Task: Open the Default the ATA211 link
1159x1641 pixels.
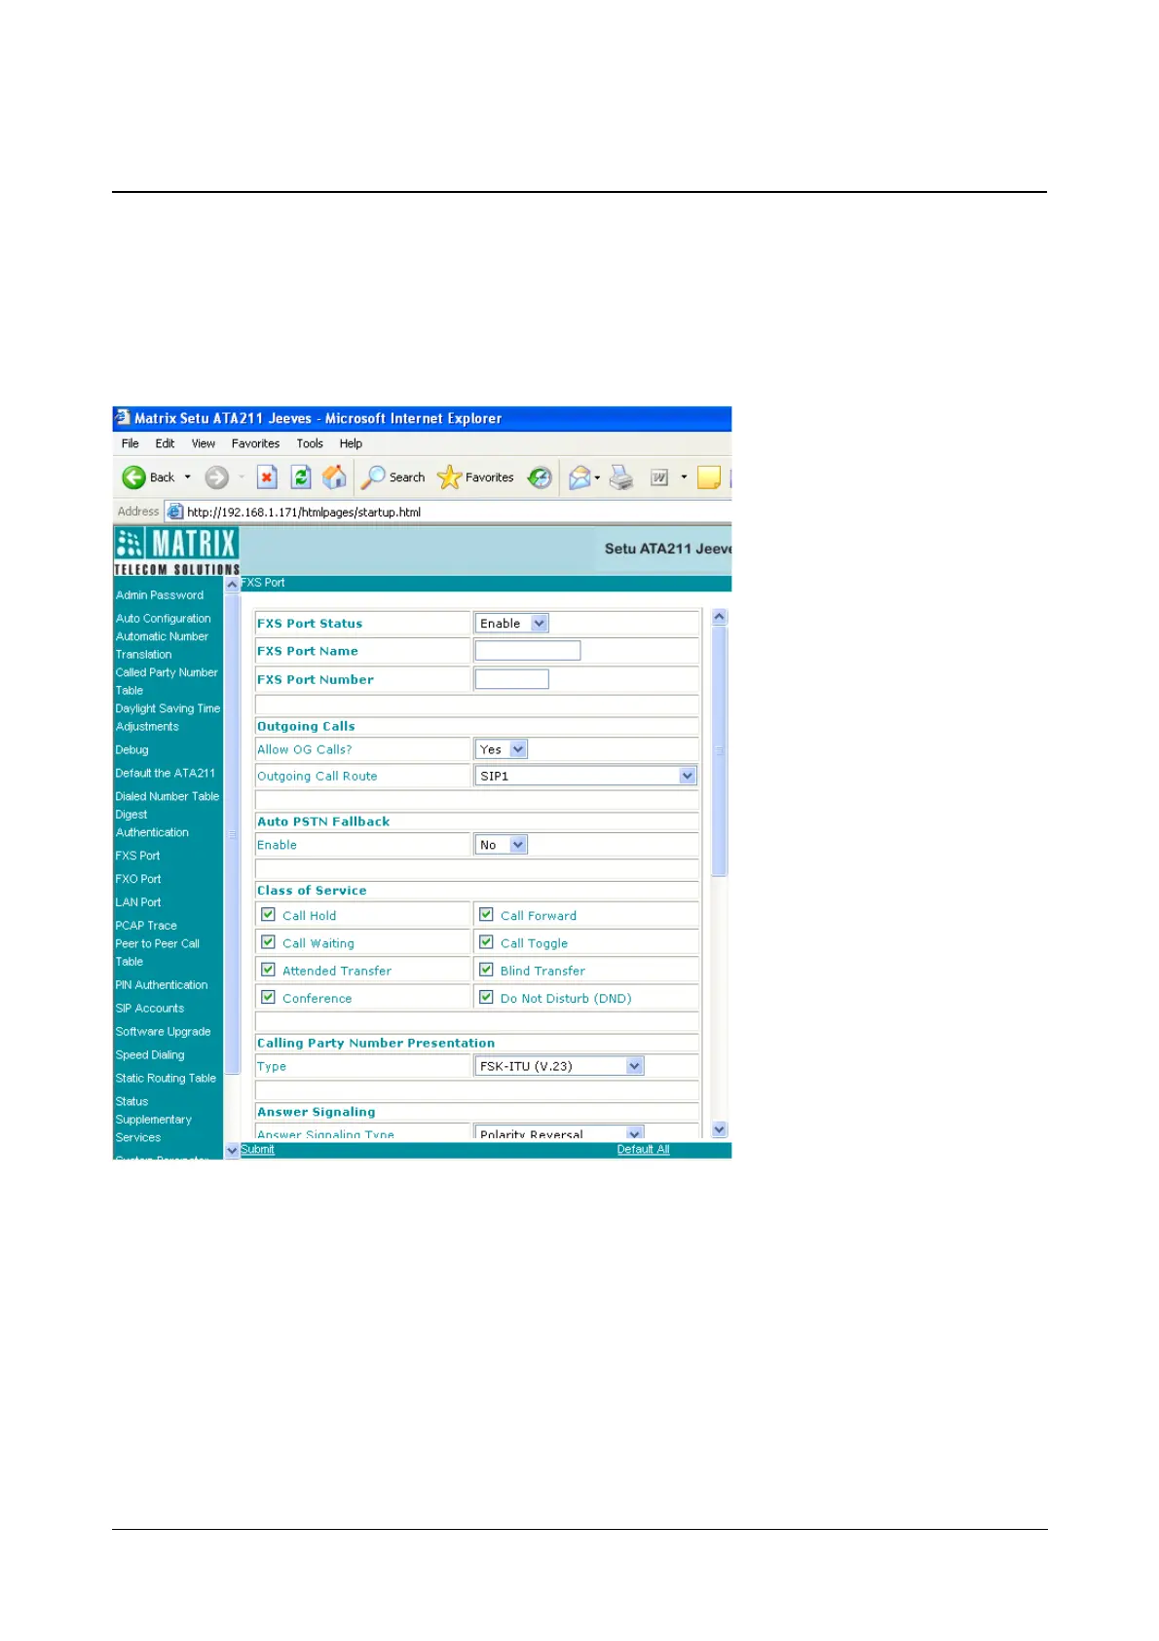Action: tap(166, 773)
